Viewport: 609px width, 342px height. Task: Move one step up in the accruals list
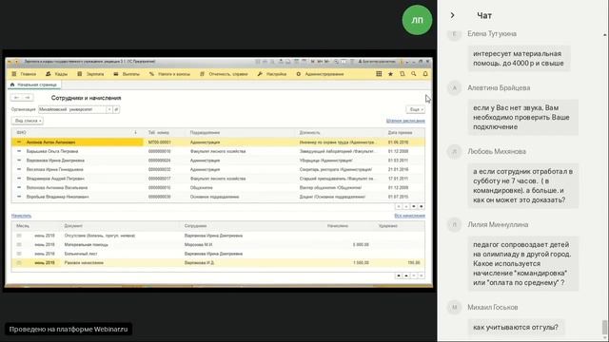406,275
